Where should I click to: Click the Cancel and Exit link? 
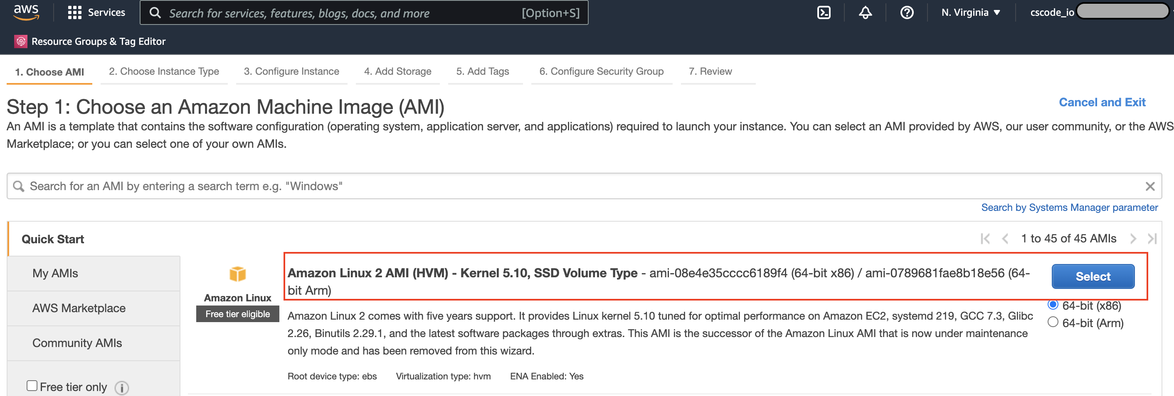tap(1102, 103)
